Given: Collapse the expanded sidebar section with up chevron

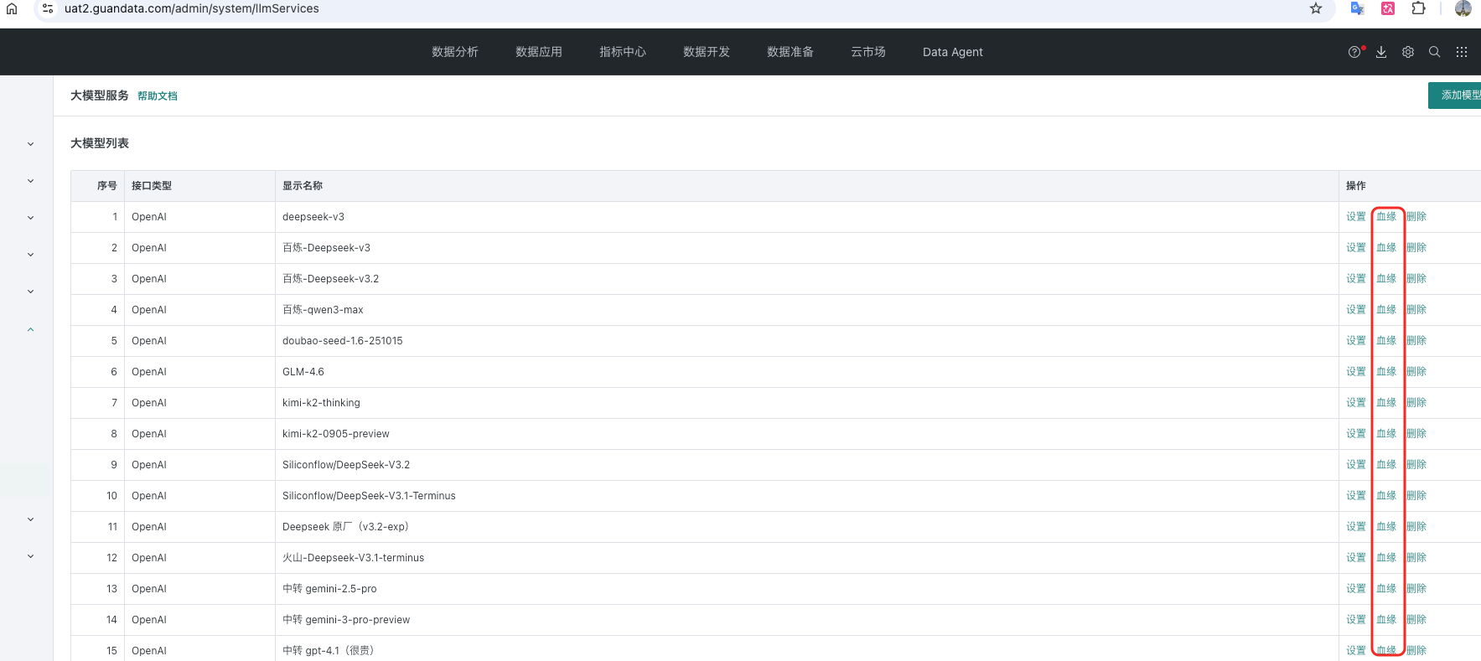Looking at the screenshot, I should pyautogui.click(x=31, y=329).
